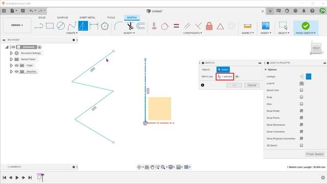Screen dimensions: 327x184
Task: Expand the Document Settings tree node
Action: 11,53
